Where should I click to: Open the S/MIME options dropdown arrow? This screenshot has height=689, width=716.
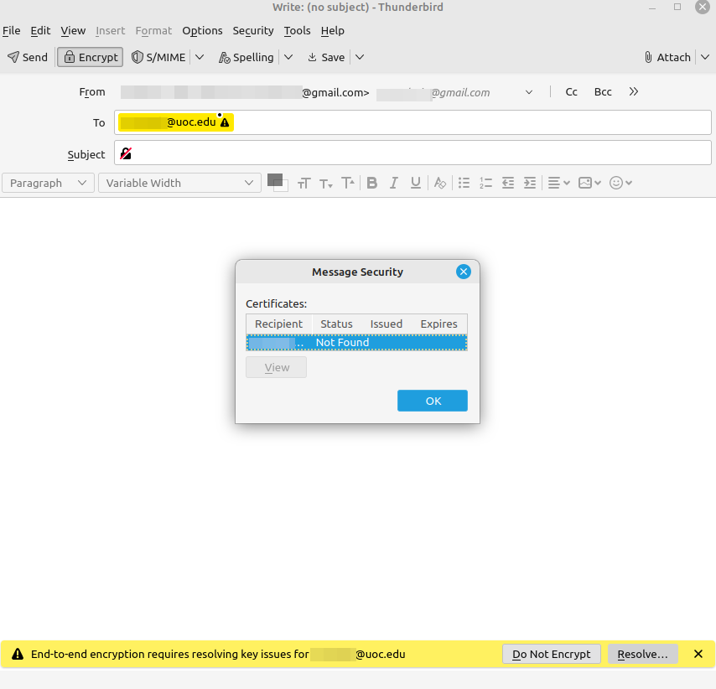[200, 57]
